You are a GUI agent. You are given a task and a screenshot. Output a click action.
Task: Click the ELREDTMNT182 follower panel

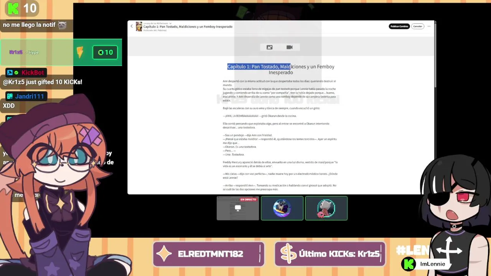pos(209,254)
